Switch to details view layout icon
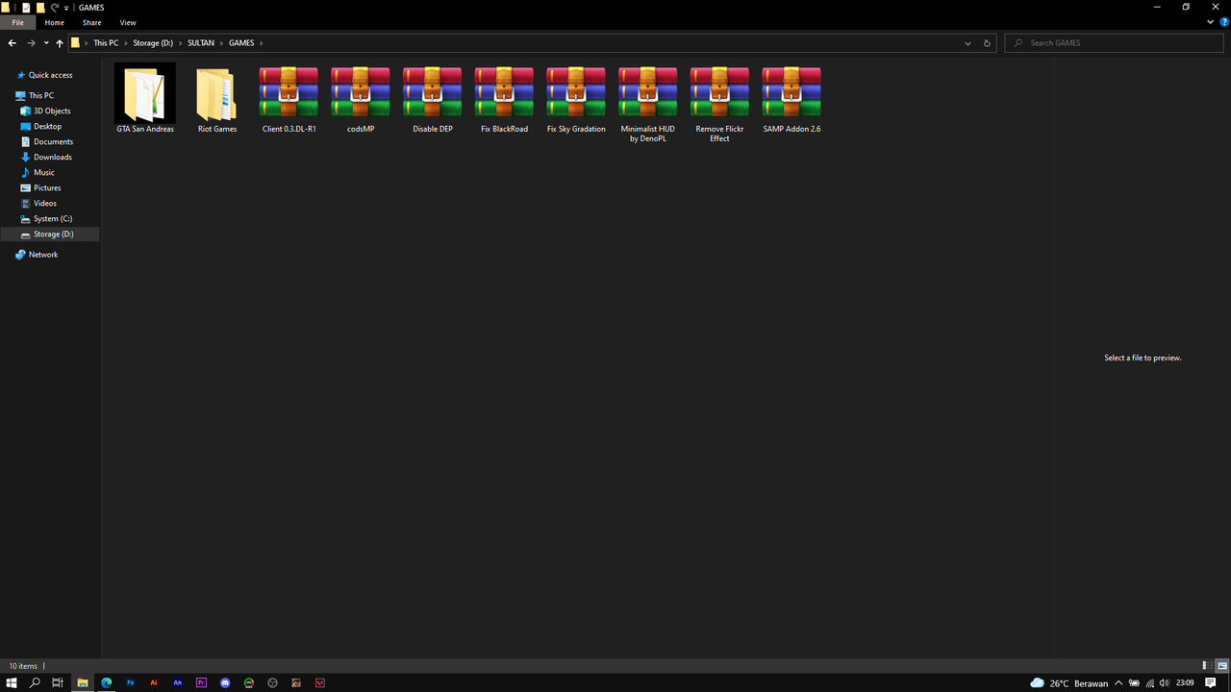Image resolution: width=1231 pixels, height=692 pixels. click(1207, 665)
